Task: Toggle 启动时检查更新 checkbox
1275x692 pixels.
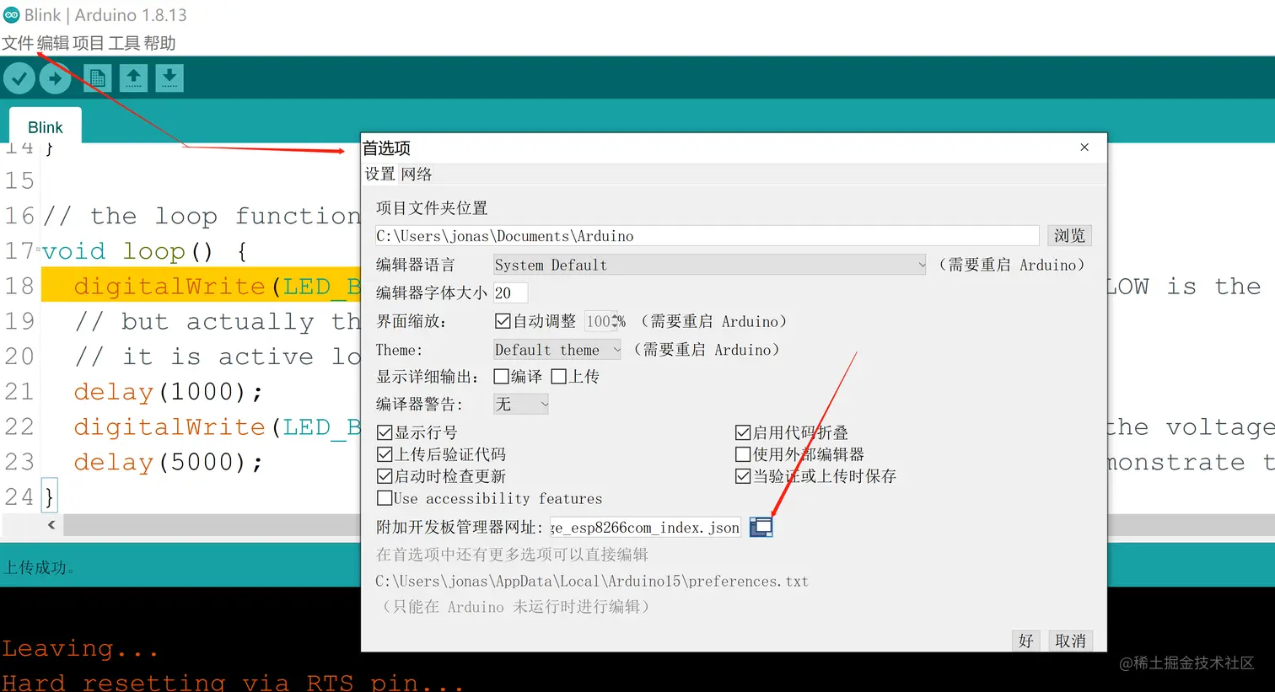Action: click(385, 476)
